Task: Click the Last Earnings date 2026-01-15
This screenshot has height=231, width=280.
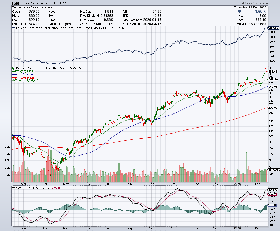Action: (x=152, y=20)
